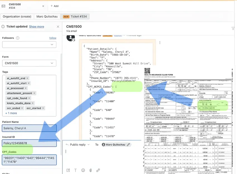This screenshot has height=174, width=237.
Task: Edit recipient with the pencil icon
Action: coord(128,144)
